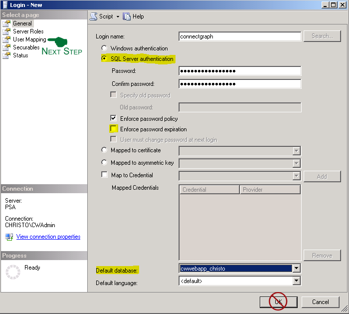Click the Help icon in toolbar

point(127,16)
